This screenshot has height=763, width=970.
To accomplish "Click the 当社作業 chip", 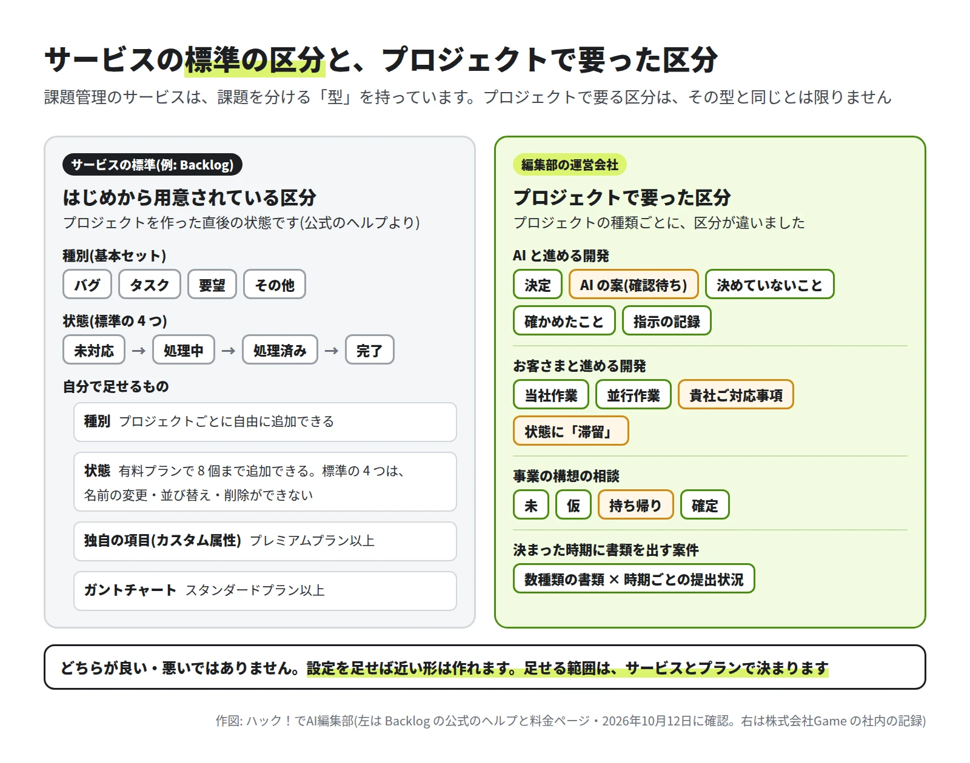I will pos(551,395).
